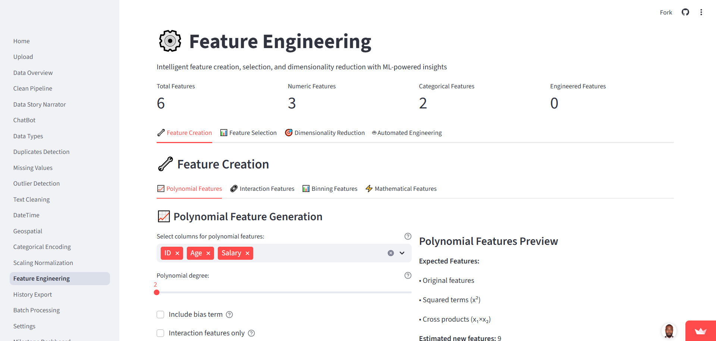Click the Streamlit logo in the bottom corner
The height and width of the screenshot is (341, 716).
point(701,331)
